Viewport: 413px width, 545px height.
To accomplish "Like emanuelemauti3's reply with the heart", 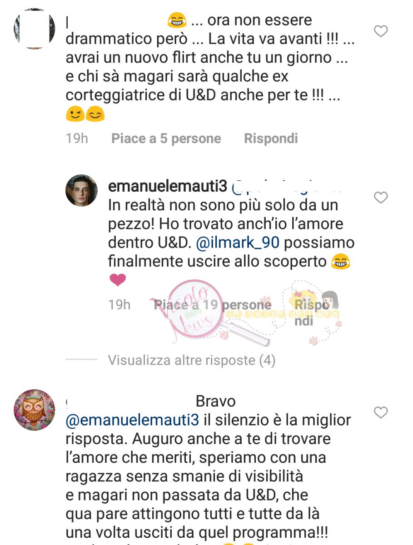I will [380, 198].
